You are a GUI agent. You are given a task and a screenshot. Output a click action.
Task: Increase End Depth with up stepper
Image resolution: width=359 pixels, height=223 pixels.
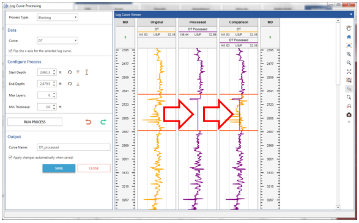tap(54, 82)
